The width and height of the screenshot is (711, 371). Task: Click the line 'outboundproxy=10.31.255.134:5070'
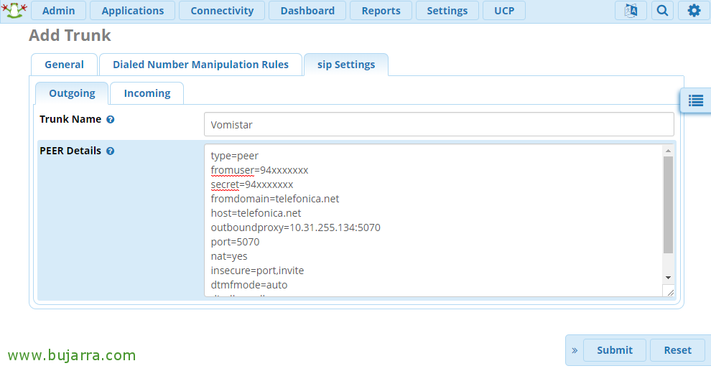[x=296, y=228]
